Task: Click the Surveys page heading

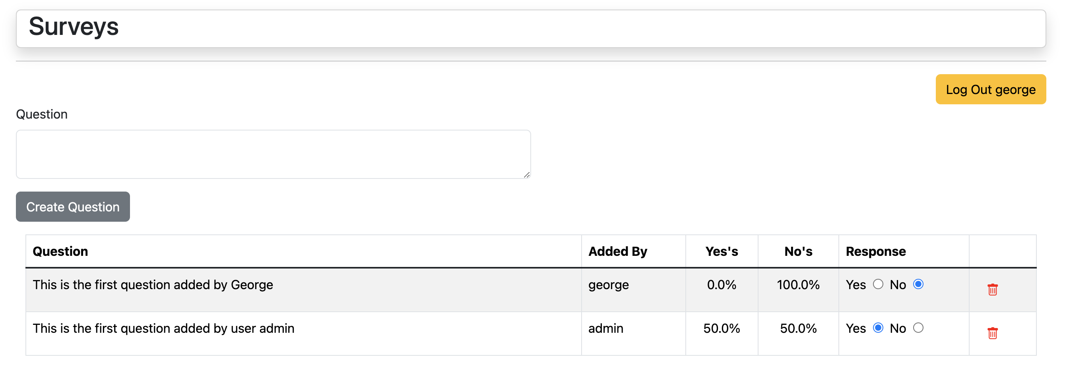Action: (x=74, y=27)
